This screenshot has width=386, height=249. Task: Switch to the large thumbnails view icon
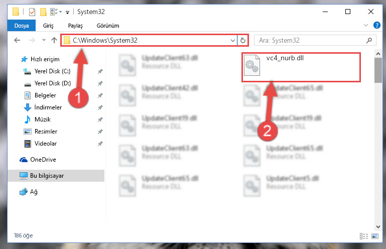point(375,236)
